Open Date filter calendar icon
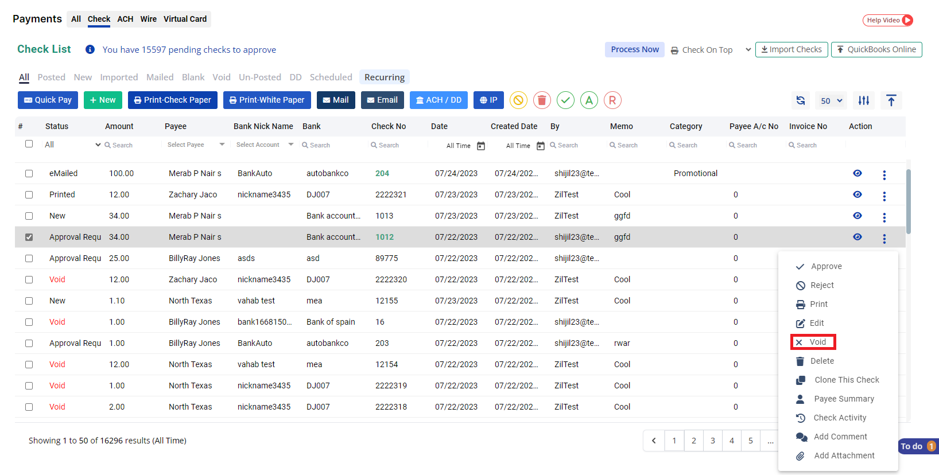The image size is (939, 475). coord(481,146)
